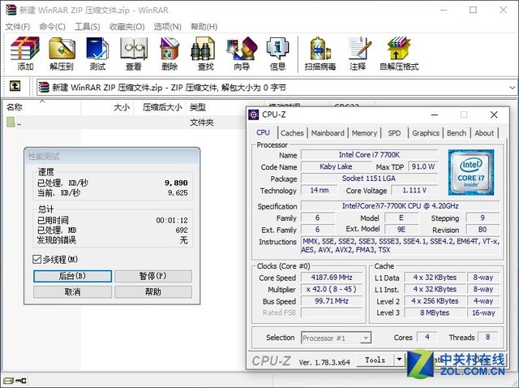The height and width of the screenshot is (388, 519).
Task: Click the Extract To (解压到) toolbar icon
Action: point(62,53)
